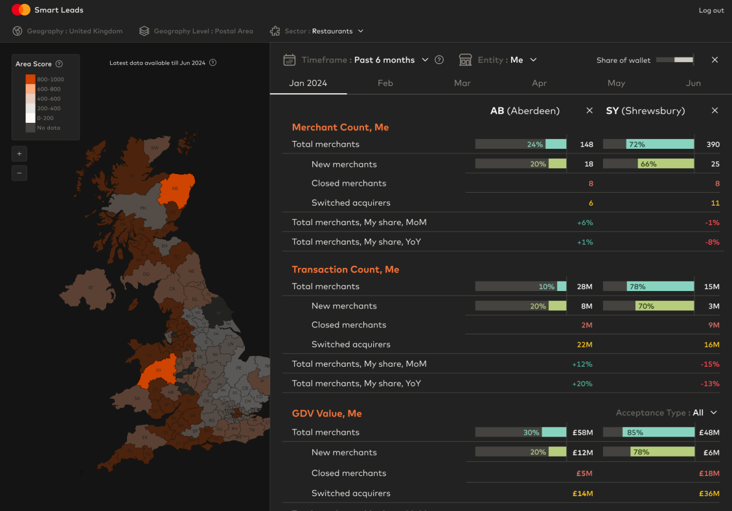Click the latest data info icon

click(213, 63)
